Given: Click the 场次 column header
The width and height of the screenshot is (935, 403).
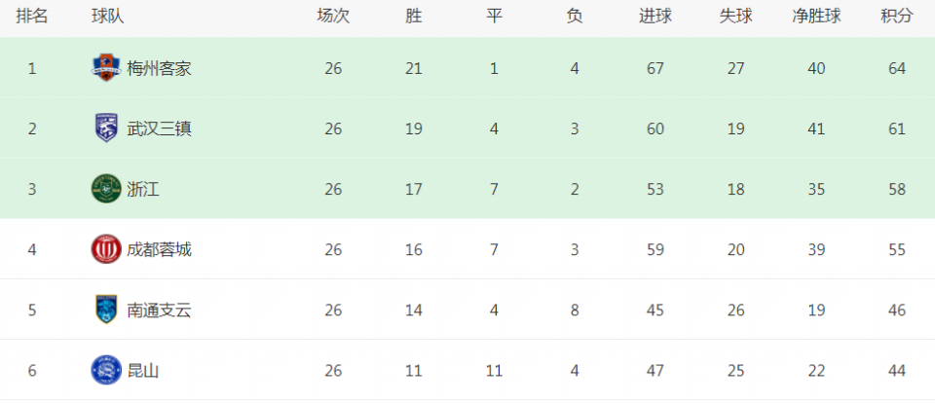Looking at the screenshot, I should pyautogui.click(x=333, y=17).
